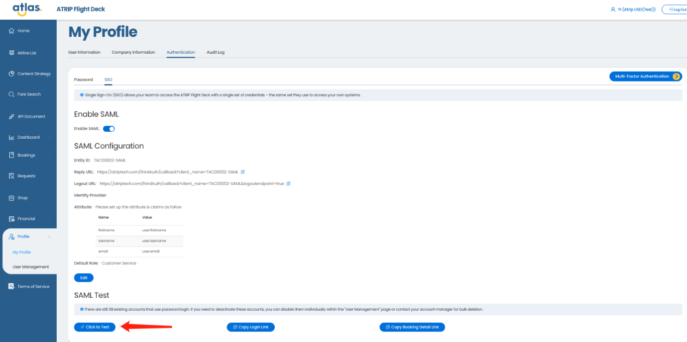Select the Password sub-tab

pyautogui.click(x=83, y=80)
